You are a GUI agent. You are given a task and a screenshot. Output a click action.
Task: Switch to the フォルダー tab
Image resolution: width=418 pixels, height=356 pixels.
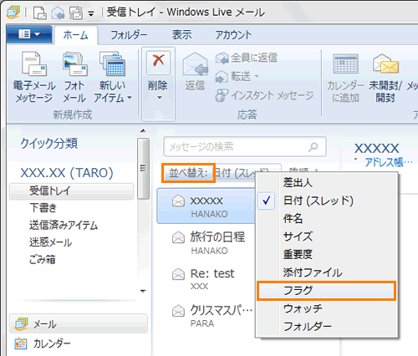click(129, 35)
